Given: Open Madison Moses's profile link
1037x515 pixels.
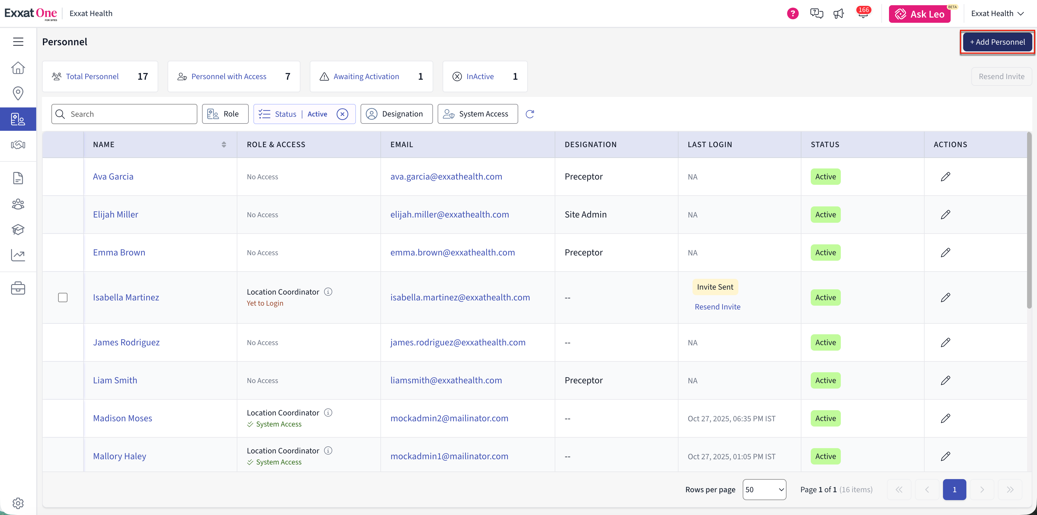Looking at the screenshot, I should click(x=122, y=418).
